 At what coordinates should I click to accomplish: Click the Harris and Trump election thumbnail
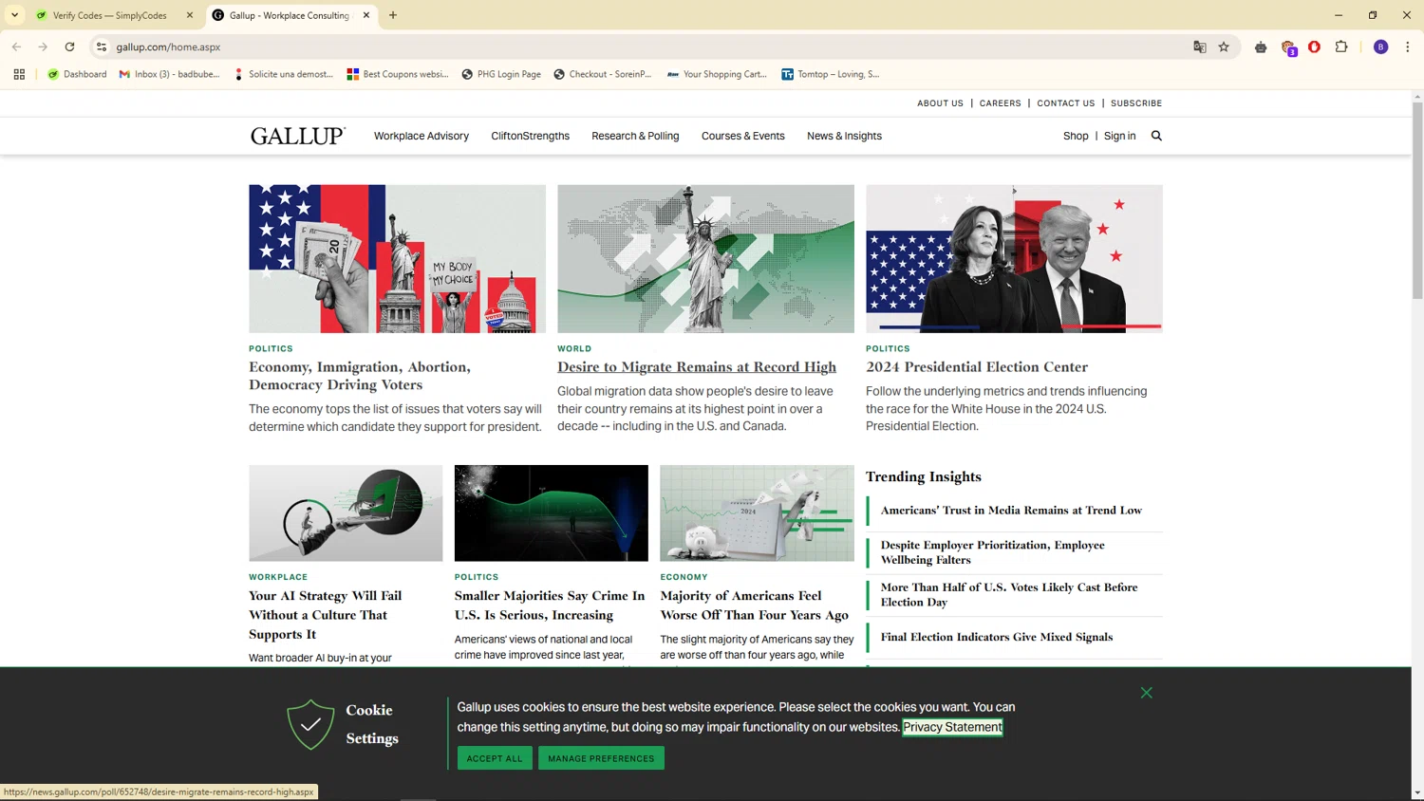tap(1014, 258)
